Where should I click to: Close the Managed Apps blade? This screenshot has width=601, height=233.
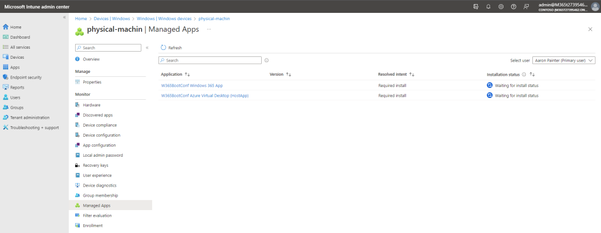coord(590,29)
